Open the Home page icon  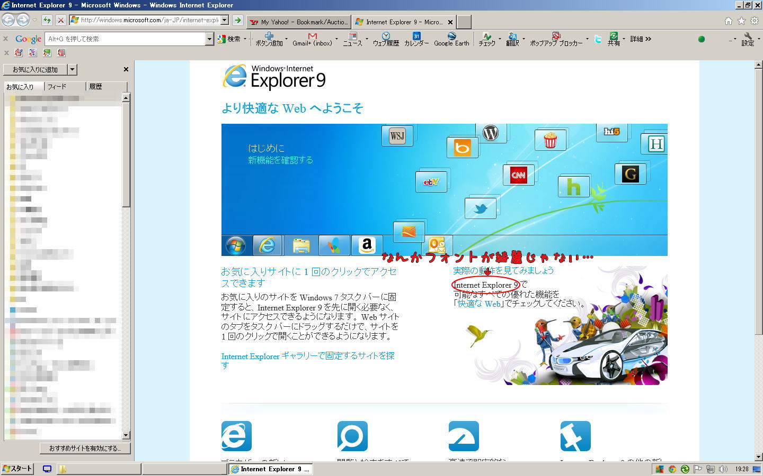pos(729,21)
